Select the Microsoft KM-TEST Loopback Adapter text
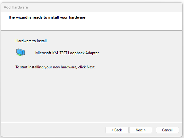The image size is (184, 138). [x=67, y=53]
